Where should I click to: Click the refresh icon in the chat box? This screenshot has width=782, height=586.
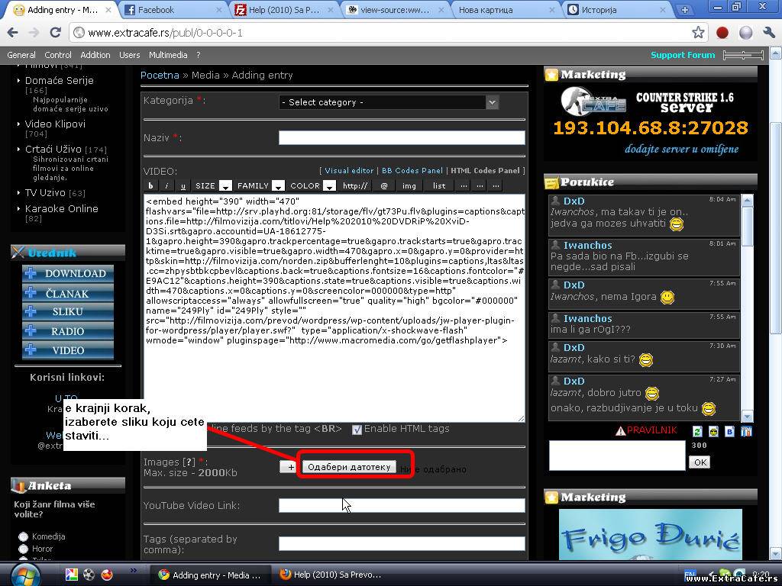pyautogui.click(x=697, y=432)
